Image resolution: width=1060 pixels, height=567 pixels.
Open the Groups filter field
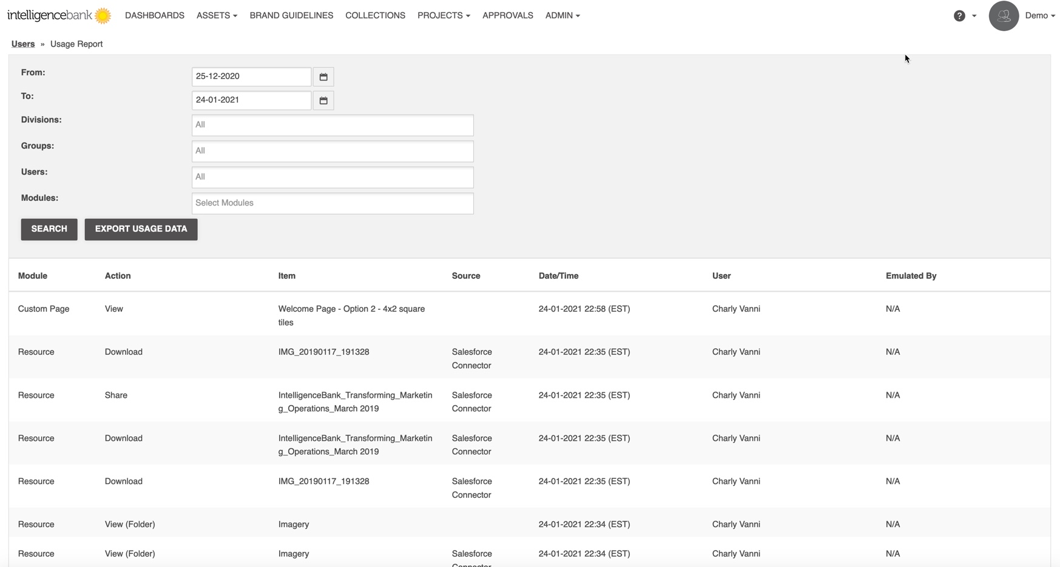coord(333,151)
